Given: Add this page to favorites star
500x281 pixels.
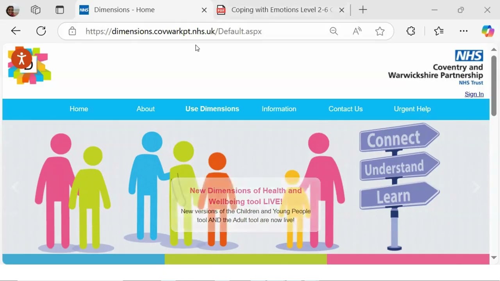Looking at the screenshot, I should [380, 31].
